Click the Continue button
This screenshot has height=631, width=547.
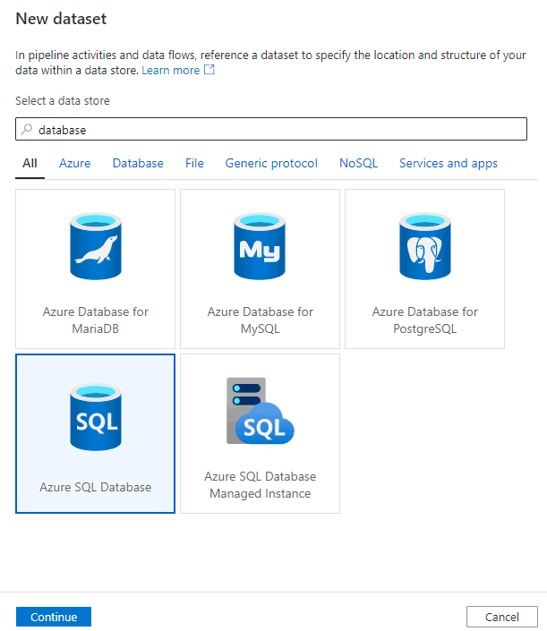coord(54,617)
